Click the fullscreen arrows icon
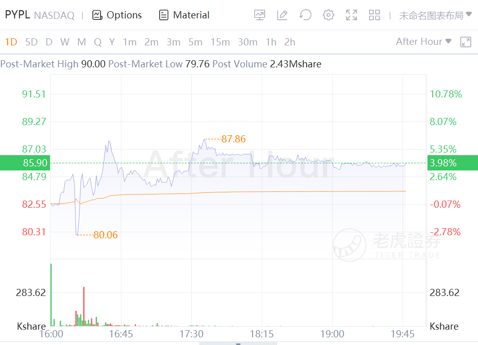 click(351, 15)
